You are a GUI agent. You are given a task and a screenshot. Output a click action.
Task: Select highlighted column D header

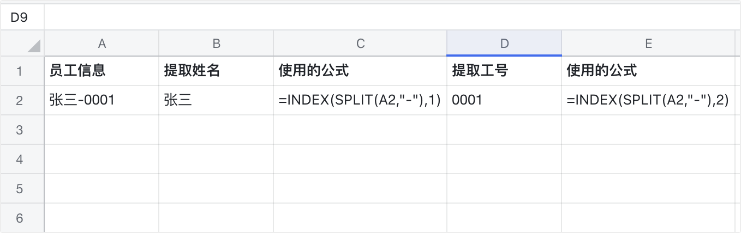504,44
